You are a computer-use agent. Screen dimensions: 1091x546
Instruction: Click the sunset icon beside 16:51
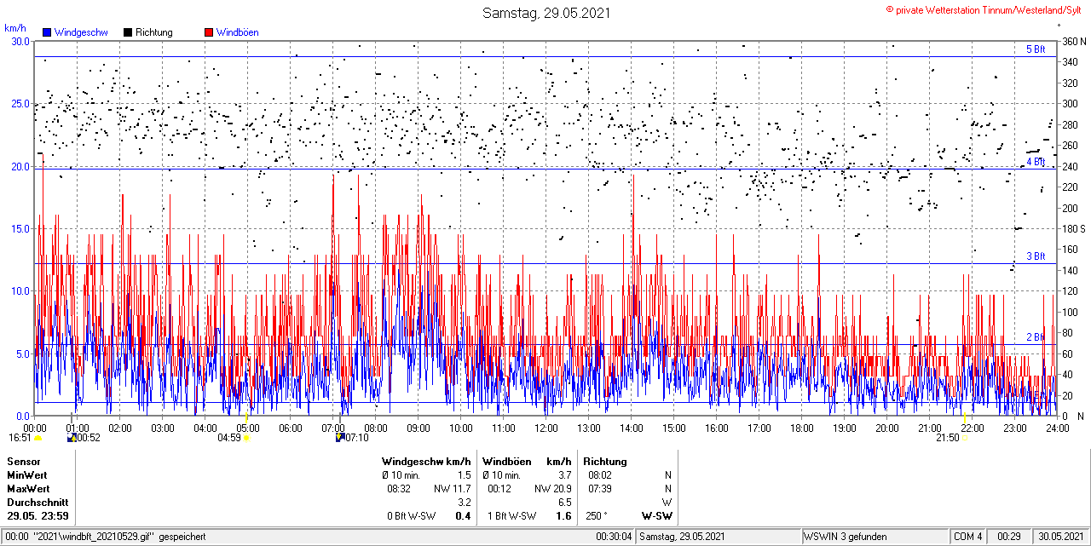tap(38, 438)
